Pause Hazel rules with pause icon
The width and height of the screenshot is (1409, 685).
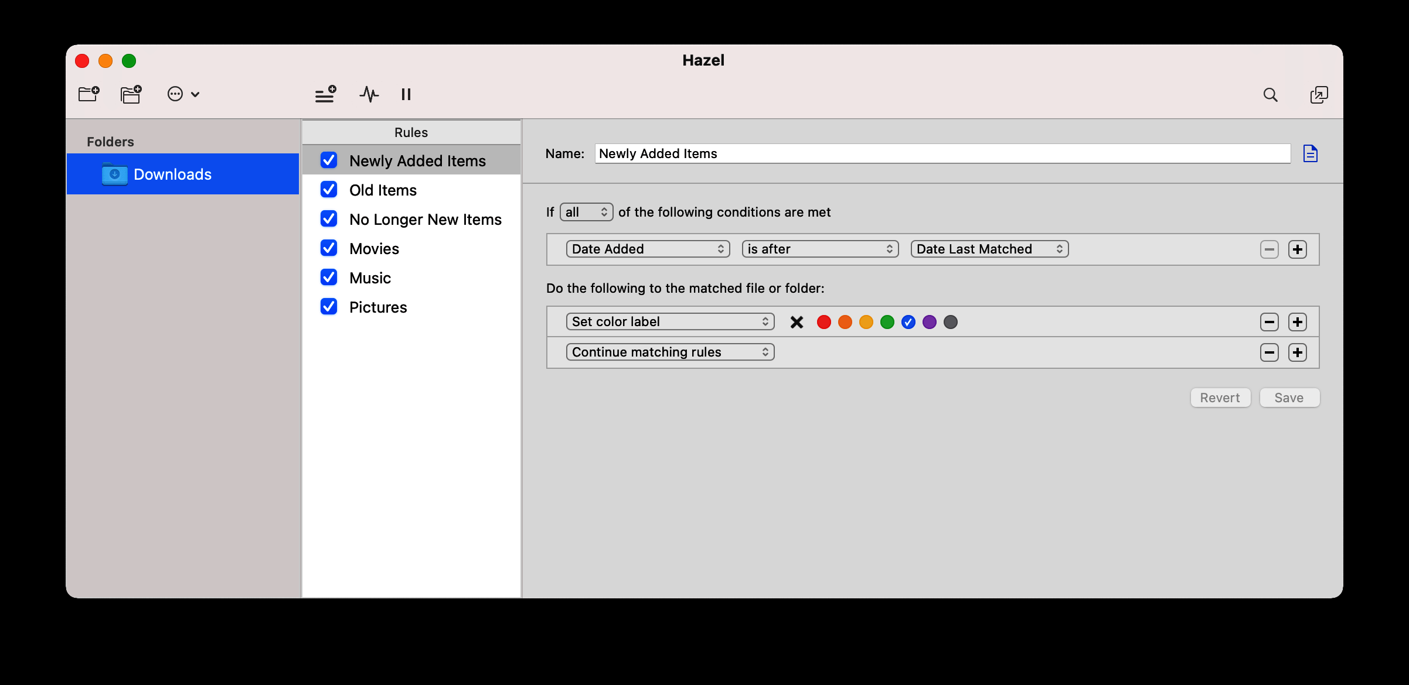pyautogui.click(x=406, y=94)
